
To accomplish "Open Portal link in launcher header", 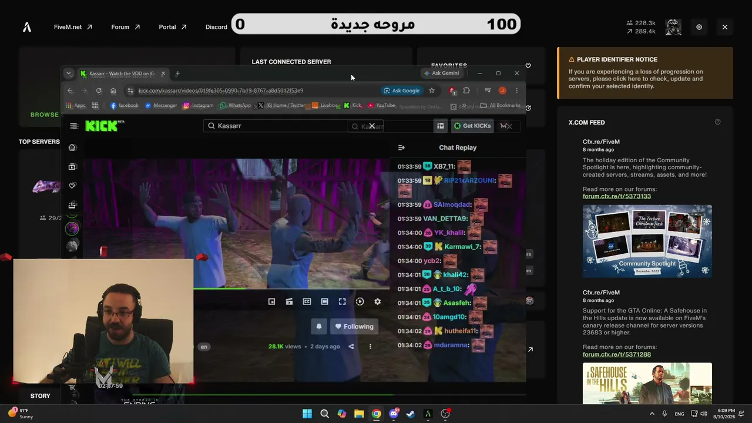I will click(x=173, y=27).
